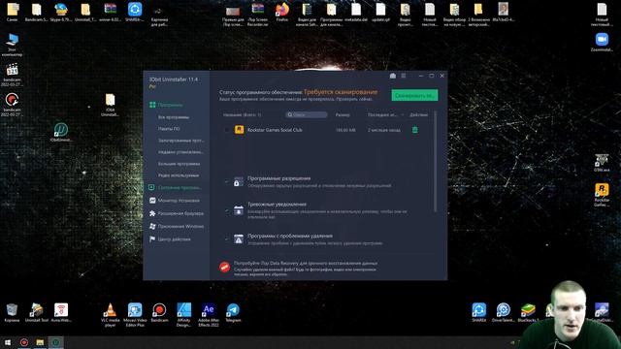Click the iTop Data Recovery promo link
The image size is (621, 349).
(306, 263)
